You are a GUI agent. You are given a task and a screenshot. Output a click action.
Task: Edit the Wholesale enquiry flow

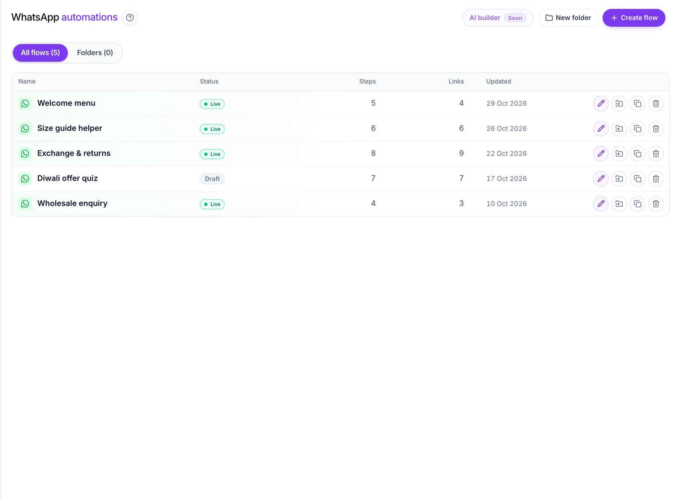(601, 204)
